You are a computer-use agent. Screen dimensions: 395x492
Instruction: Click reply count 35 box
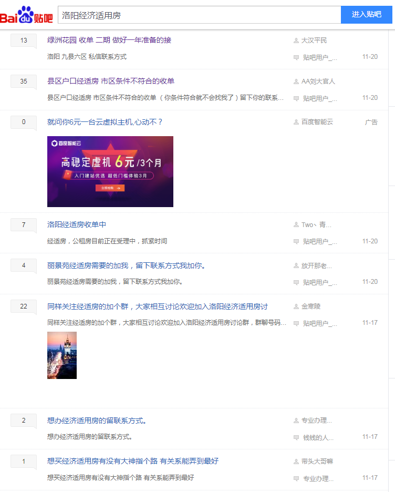coord(24,81)
